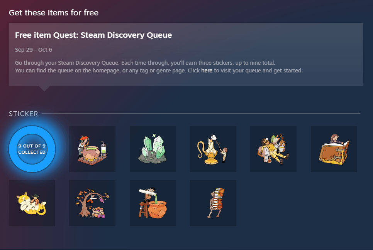Viewport: 373px width, 250px height.
Task: Open the autumn tree harvest sticker
Action: point(92,203)
